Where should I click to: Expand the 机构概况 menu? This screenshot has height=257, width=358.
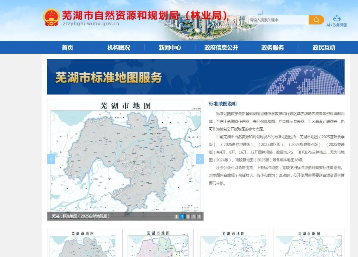point(118,47)
